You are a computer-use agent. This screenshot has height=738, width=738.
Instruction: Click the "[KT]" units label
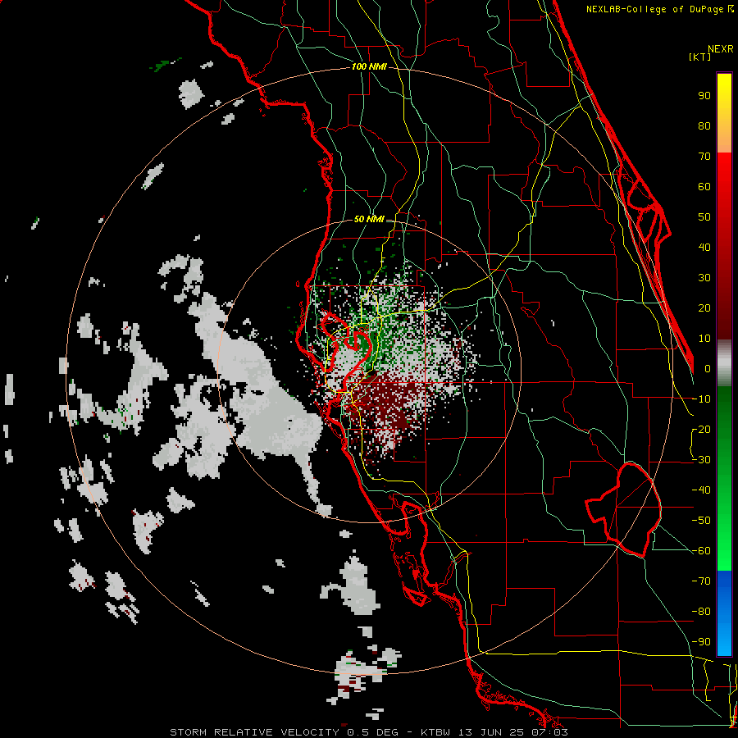[x=699, y=57]
